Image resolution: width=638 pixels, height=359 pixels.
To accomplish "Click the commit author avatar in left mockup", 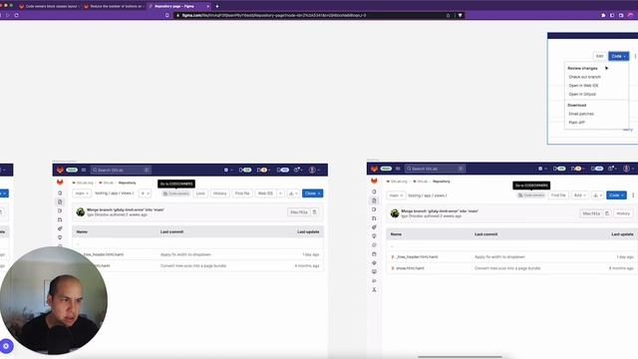I will click(x=80, y=212).
